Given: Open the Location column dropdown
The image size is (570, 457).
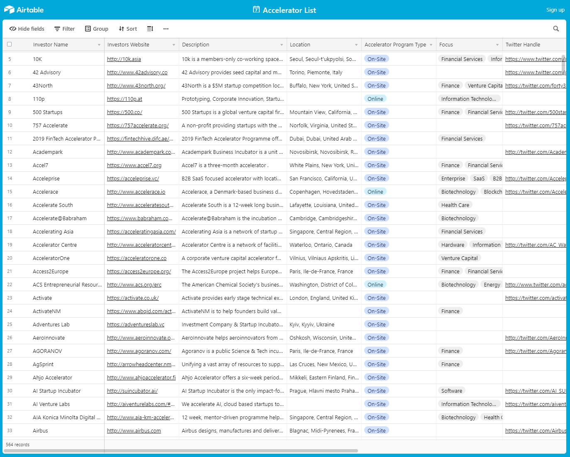Looking at the screenshot, I should point(356,44).
